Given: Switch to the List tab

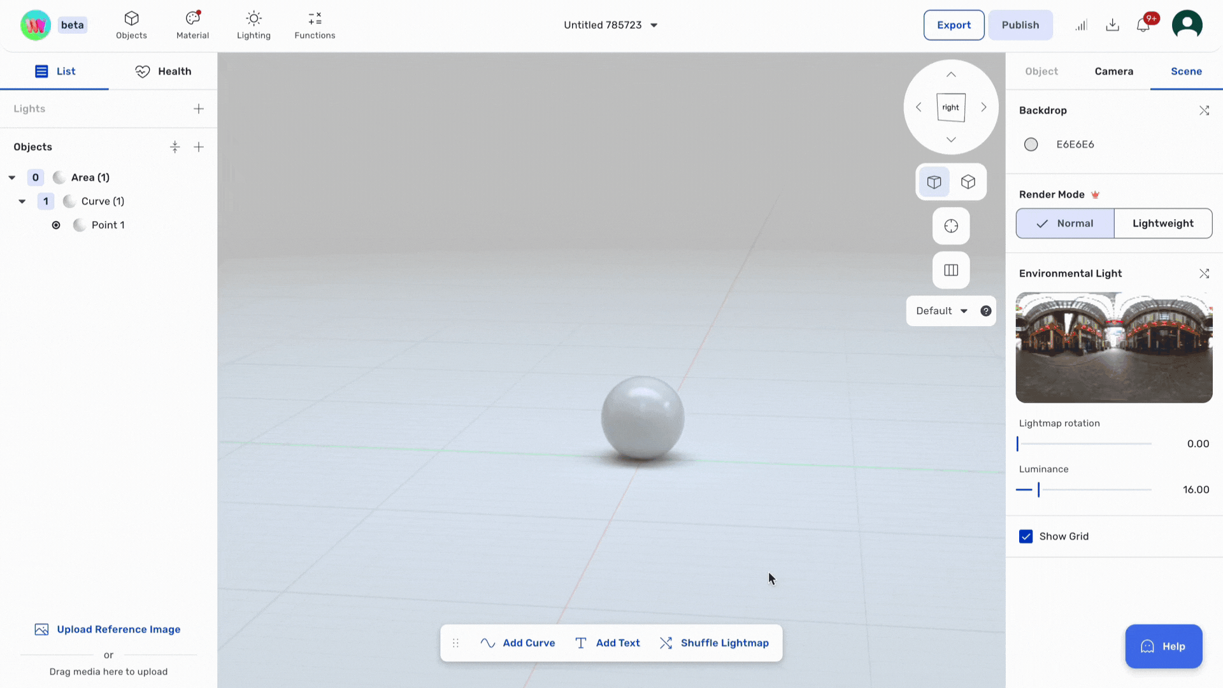Looking at the screenshot, I should pos(55,71).
